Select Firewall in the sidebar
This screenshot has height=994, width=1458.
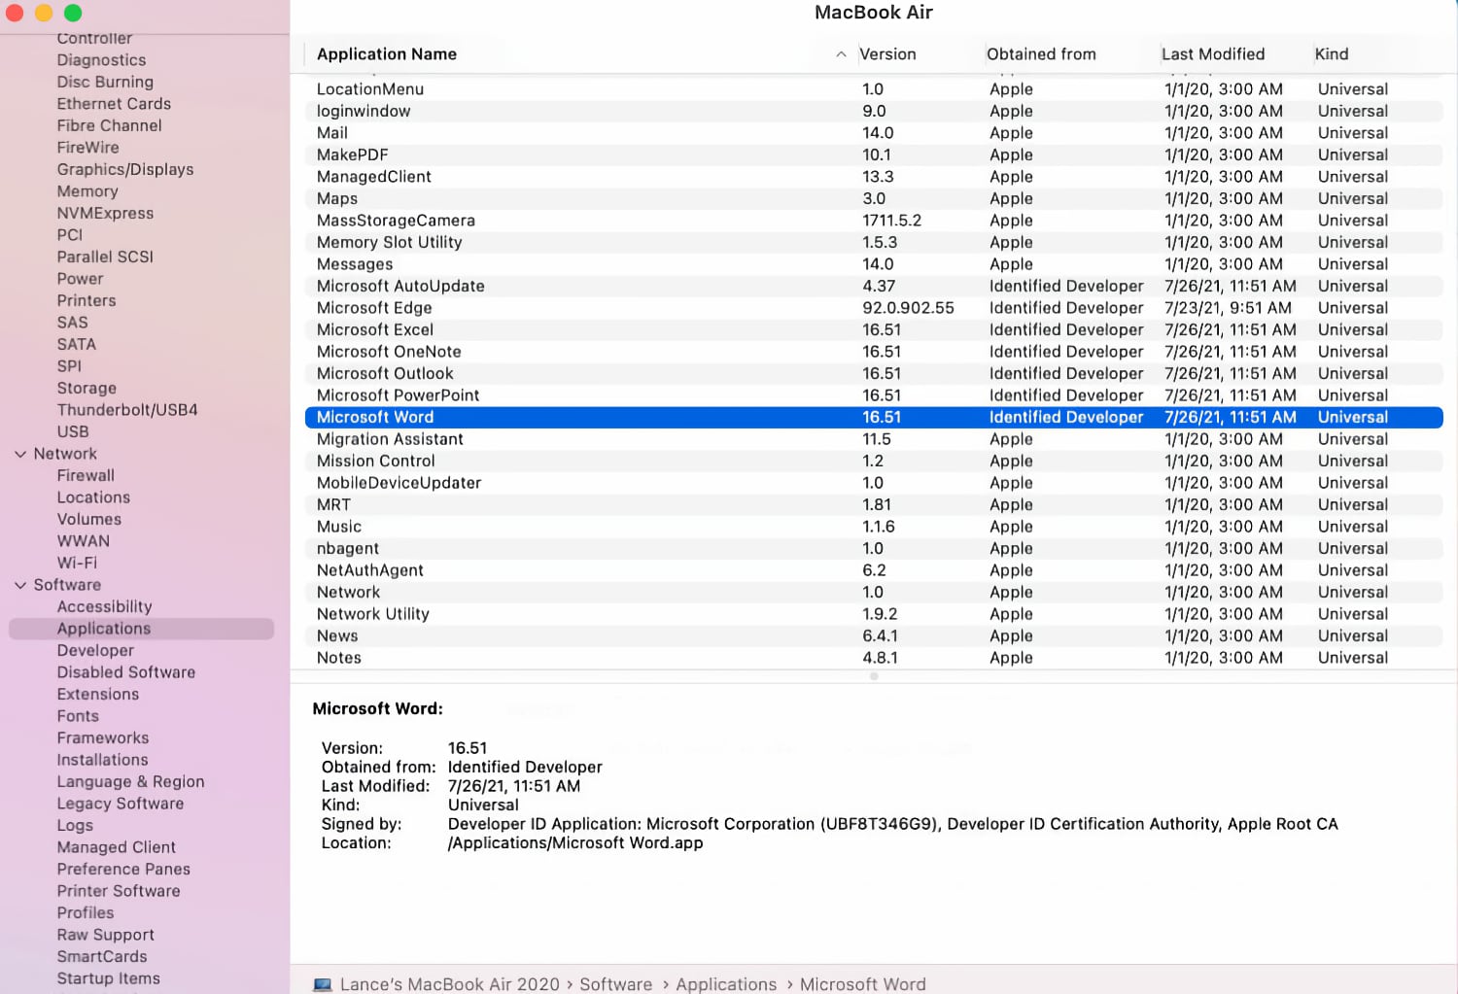click(86, 475)
